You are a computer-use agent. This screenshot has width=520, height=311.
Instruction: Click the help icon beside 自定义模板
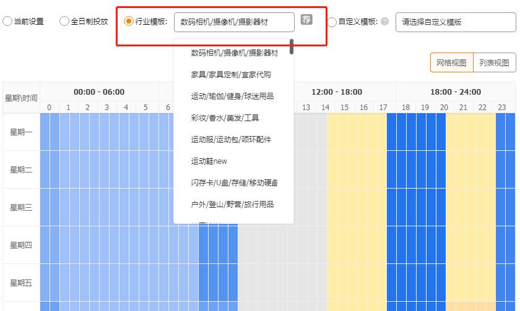(x=384, y=22)
